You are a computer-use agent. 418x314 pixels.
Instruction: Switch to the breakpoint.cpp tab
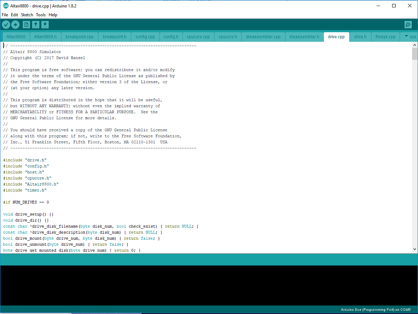(x=80, y=37)
